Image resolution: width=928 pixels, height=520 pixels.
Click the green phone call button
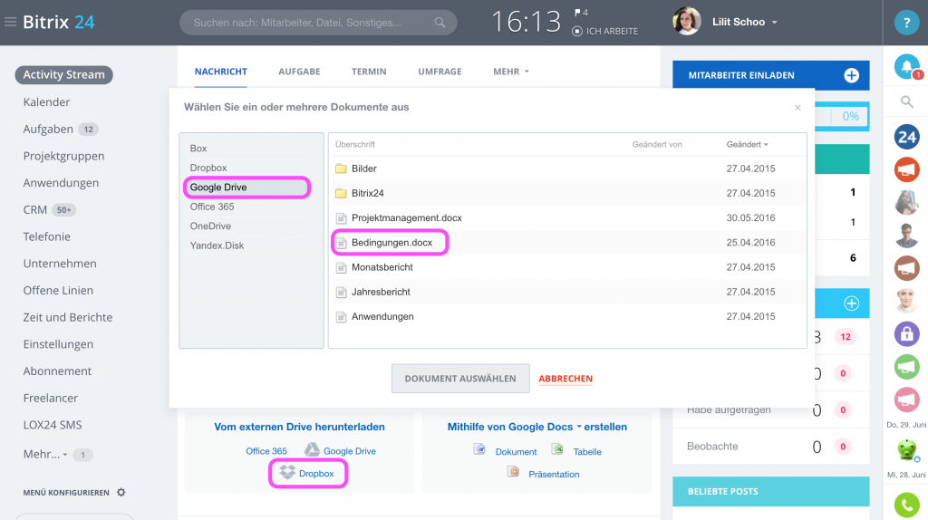click(906, 506)
